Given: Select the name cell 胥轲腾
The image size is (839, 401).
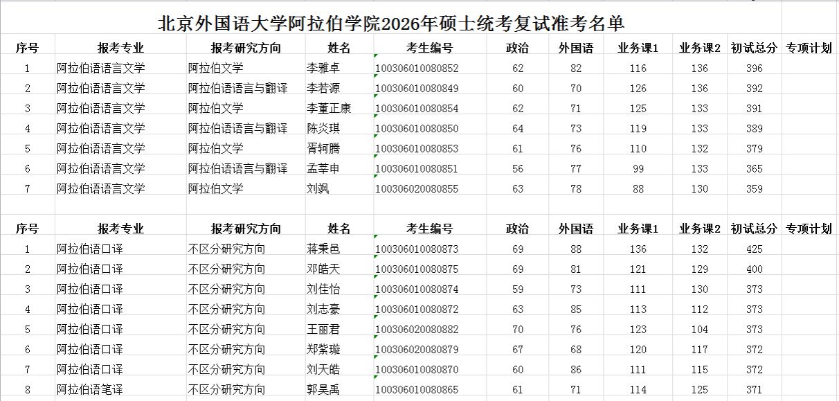Looking at the screenshot, I should pyautogui.click(x=323, y=149).
